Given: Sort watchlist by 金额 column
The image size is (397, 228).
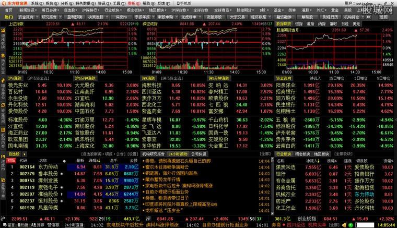Looking at the screenshot, I should [x=133, y=161].
